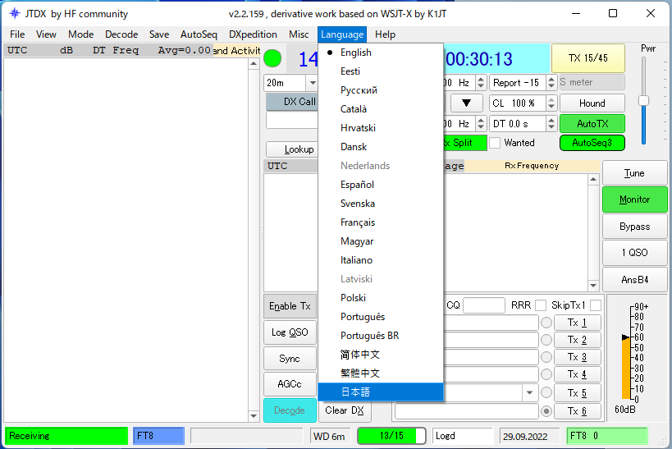Open the AutoSeq menu
Image resolution: width=672 pixels, height=449 pixels.
[x=199, y=34]
